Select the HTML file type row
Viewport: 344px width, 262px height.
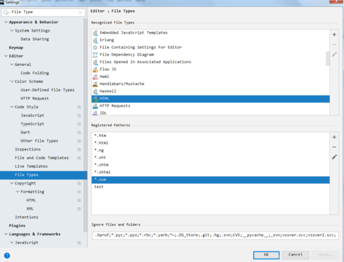coord(211,99)
